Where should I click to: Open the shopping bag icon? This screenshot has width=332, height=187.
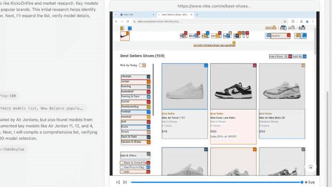point(303,36)
